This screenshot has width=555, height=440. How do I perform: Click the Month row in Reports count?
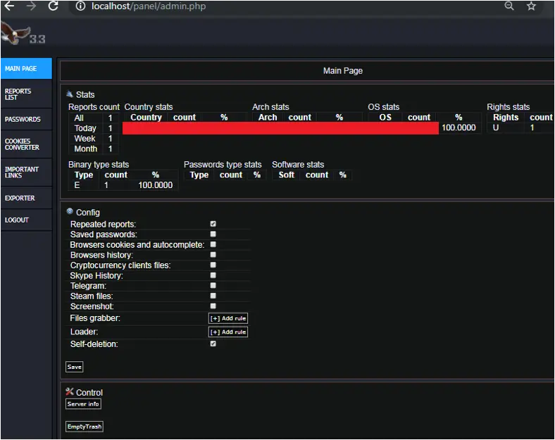click(x=94, y=149)
